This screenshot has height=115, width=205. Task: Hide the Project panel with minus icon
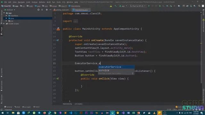(x=50, y=10)
